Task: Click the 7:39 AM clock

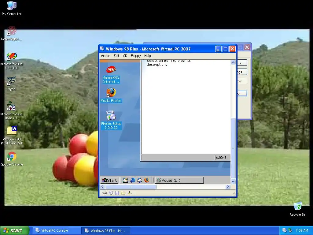Action: pyautogui.click(x=302, y=230)
